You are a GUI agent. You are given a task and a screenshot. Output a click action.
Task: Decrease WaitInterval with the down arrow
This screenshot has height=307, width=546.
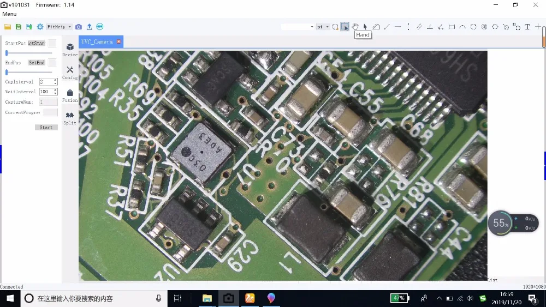point(55,94)
